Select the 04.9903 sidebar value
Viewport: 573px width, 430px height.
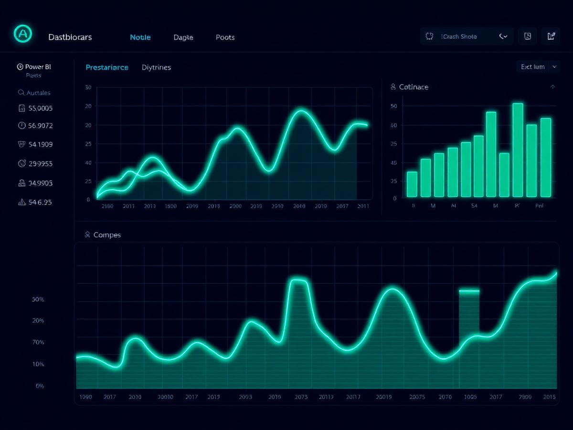41,183
